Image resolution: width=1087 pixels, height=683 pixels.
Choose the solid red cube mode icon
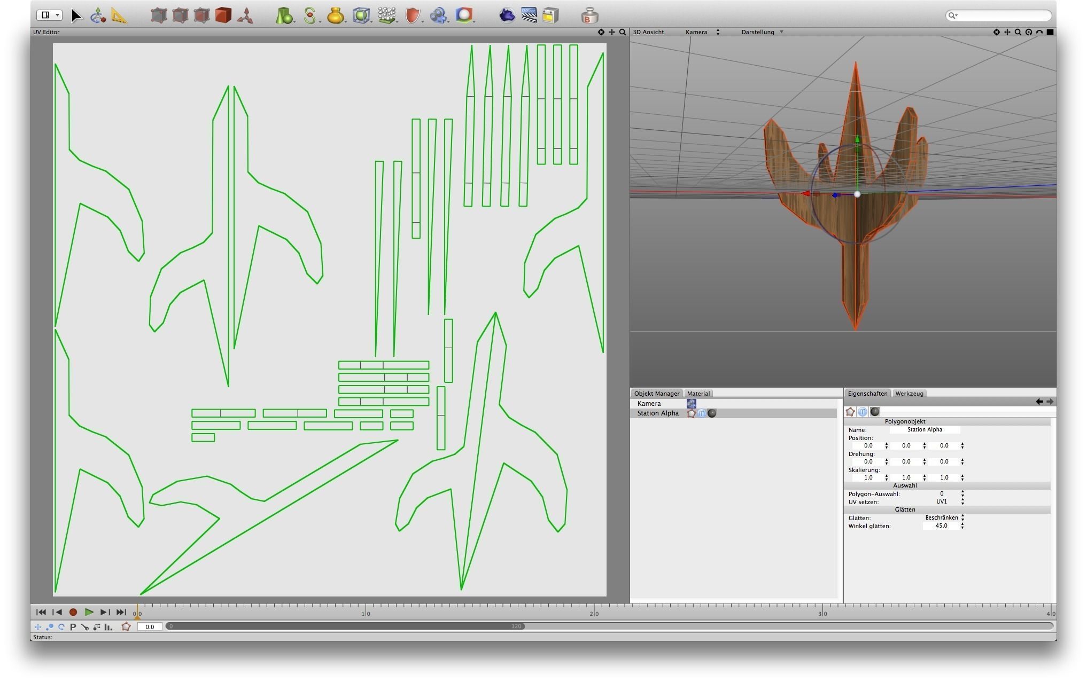pyautogui.click(x=223, y=15)
